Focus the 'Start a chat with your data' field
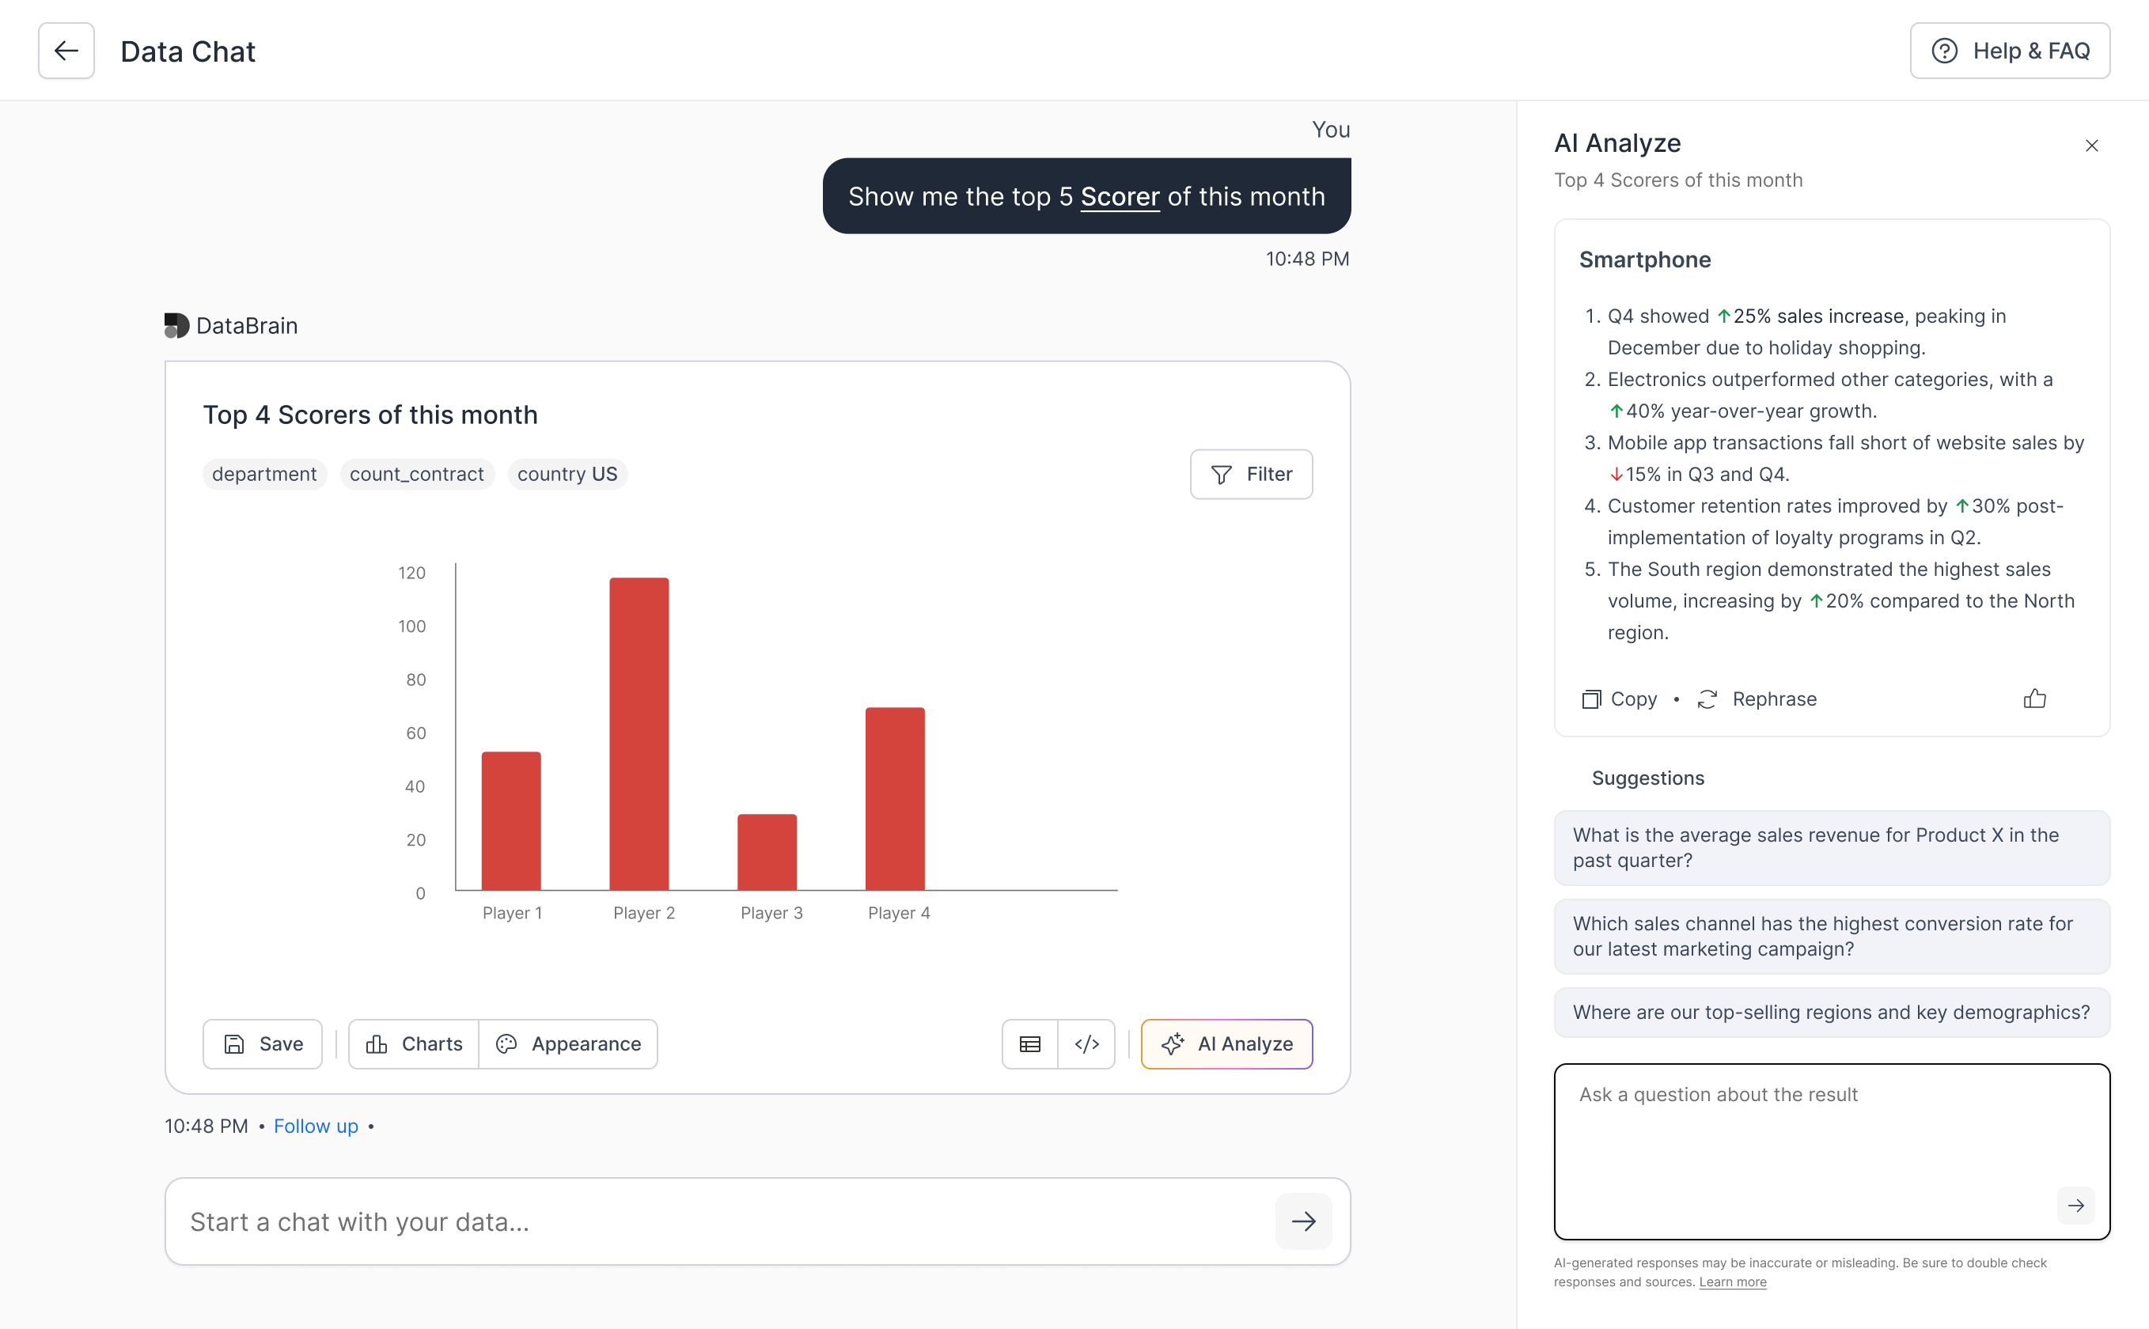Viewport: 2149px width, 1329px height. click(721, 1221)
